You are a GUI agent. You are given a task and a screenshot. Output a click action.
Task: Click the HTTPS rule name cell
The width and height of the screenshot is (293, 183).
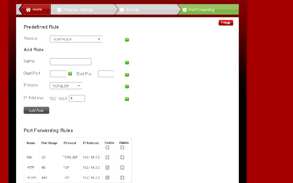point(31,178)
